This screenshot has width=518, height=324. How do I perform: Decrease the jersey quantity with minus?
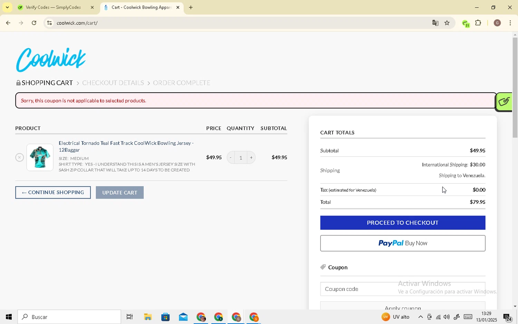pos(230,158)
